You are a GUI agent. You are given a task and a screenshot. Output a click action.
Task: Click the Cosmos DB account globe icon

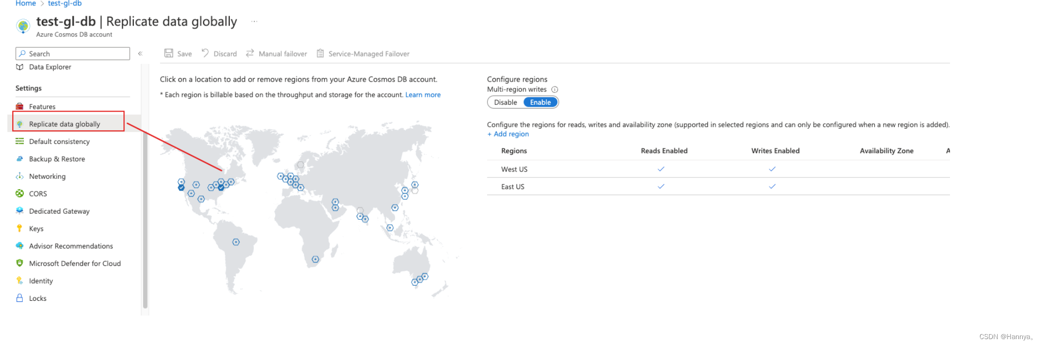point(23,26)
